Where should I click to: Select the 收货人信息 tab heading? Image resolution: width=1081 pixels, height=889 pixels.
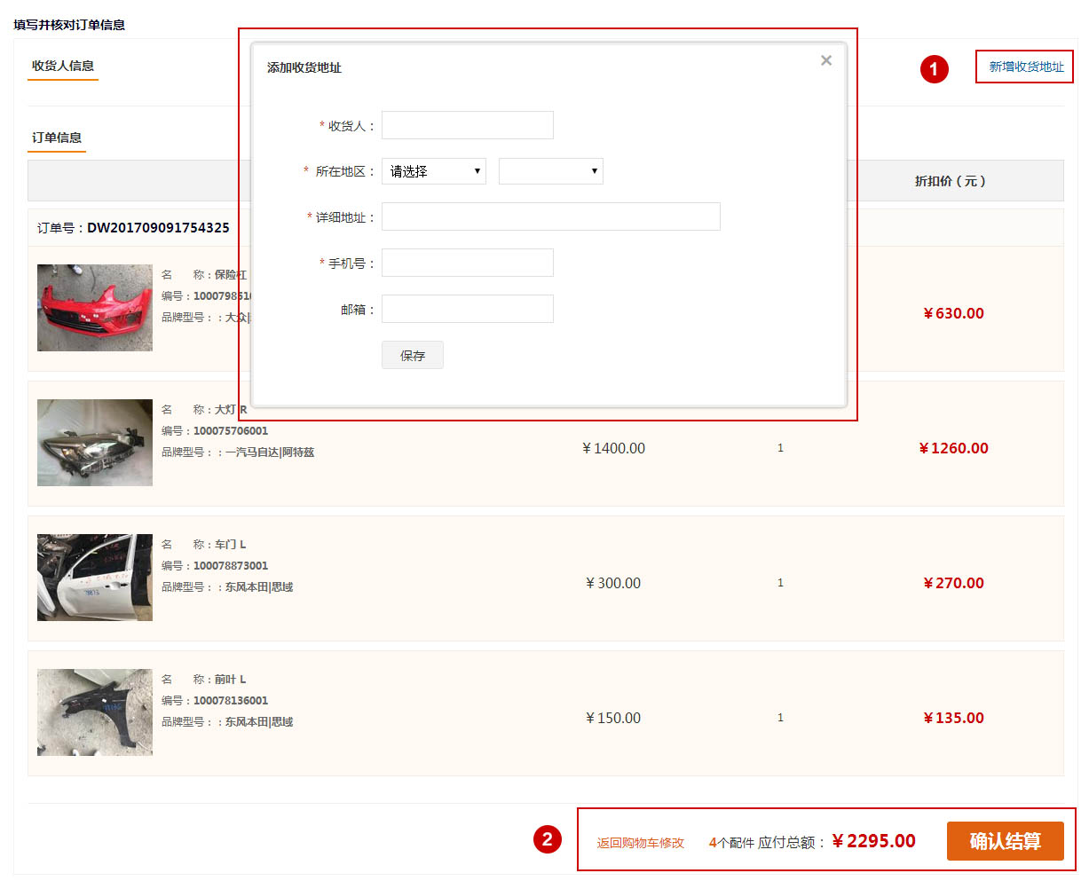click(x=63, y=66)
